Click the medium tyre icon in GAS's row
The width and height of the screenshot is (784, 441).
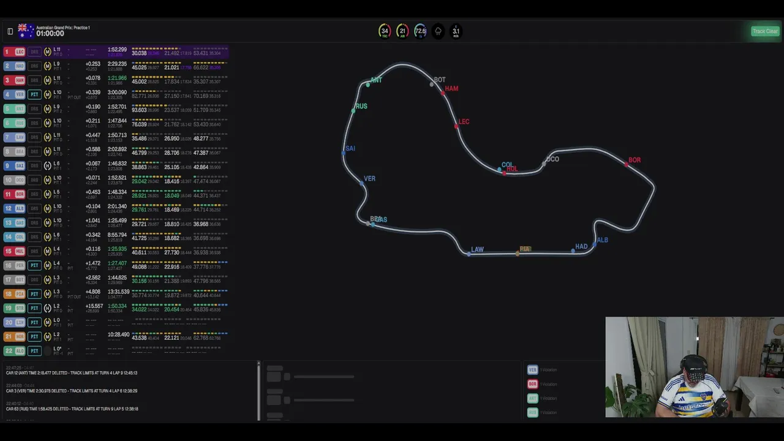[48, 223]
